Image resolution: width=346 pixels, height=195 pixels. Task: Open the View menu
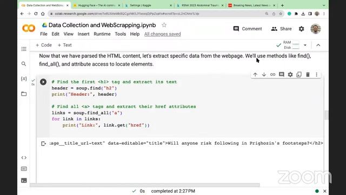69,34
